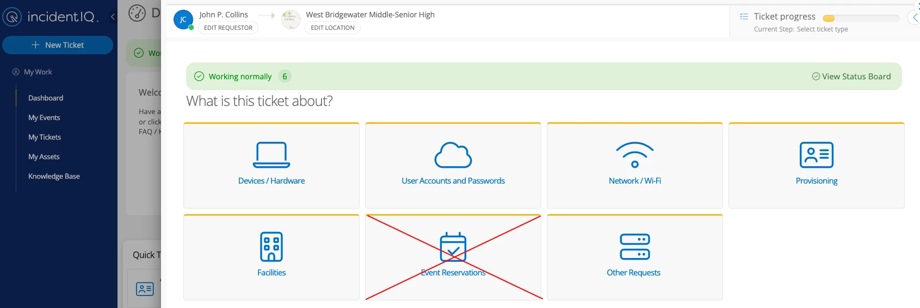This screenshot has width=920, height=308.
Task: Choose the Facilities label
Action: tap(271, 273)
